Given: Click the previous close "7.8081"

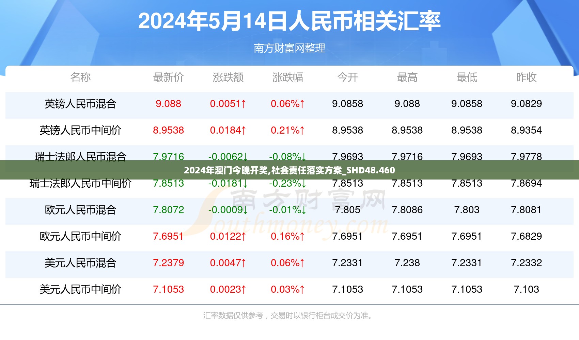Looking at the screenshot, I should [x=526, y=210].
